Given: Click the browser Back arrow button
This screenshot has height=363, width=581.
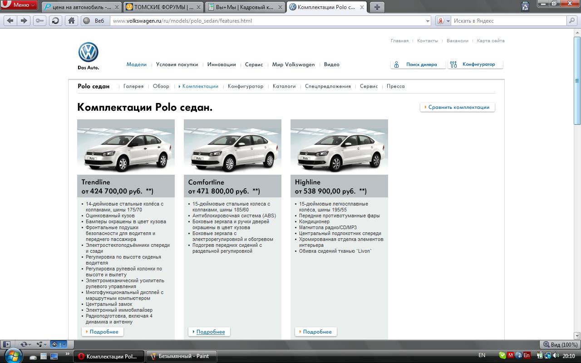Looking at the screenshot, I should tap(10, 20).
